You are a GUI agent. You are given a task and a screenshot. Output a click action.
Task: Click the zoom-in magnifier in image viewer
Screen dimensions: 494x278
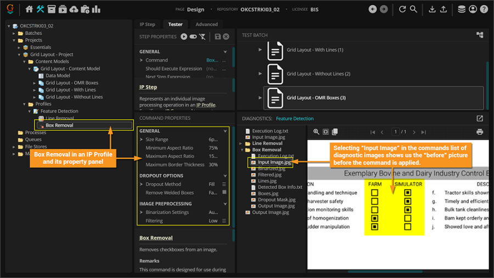pyautogui.click(x=316, y=132)
